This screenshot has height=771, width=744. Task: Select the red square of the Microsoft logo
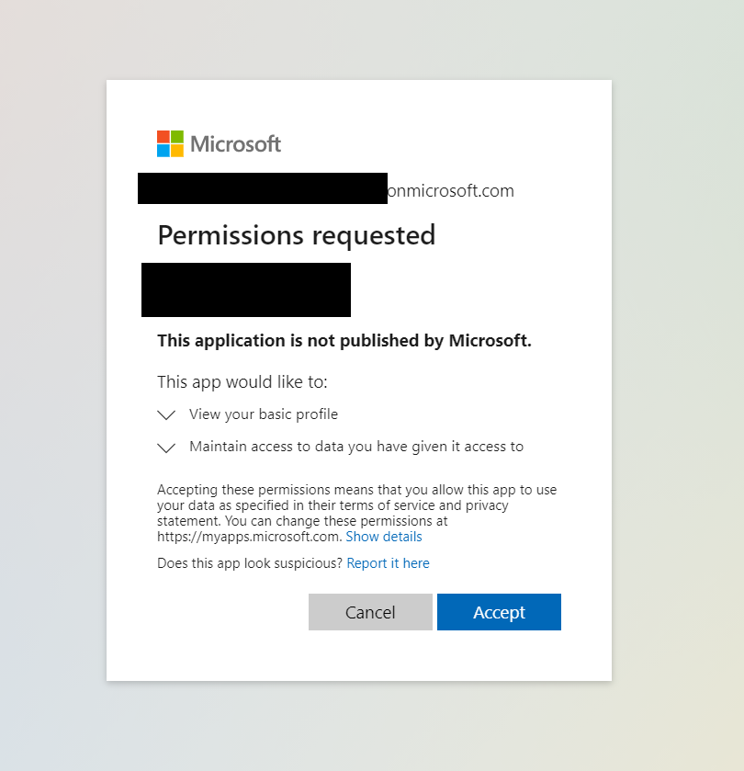click(x=164, y=138)
